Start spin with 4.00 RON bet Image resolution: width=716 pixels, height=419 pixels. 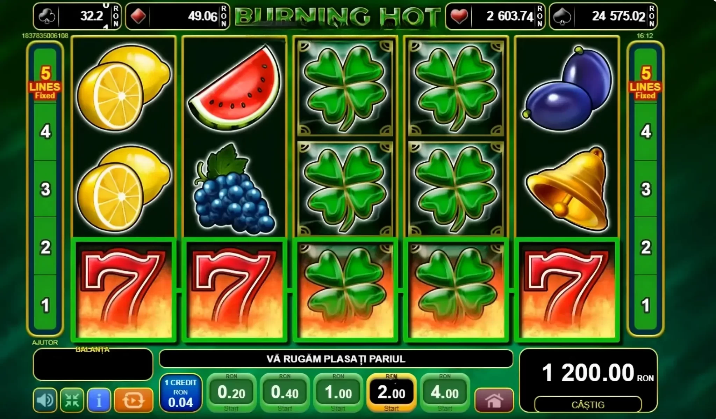point(445,393)
